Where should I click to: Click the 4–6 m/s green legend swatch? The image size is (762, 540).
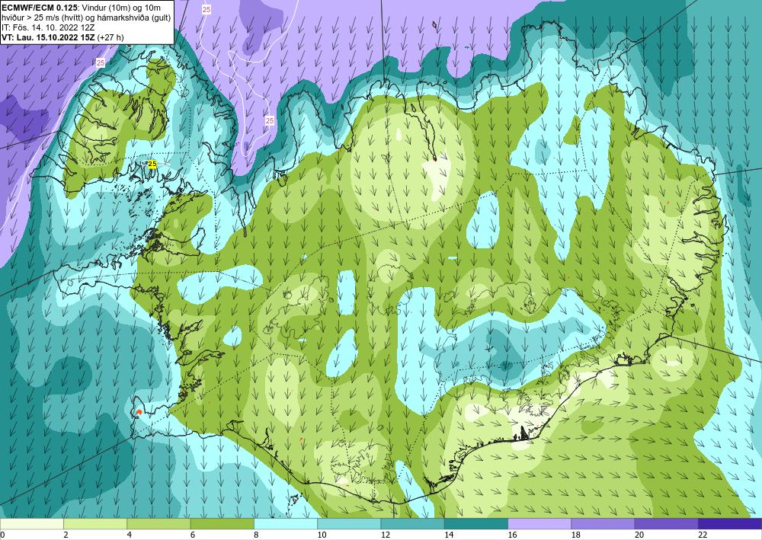[158, 523]
